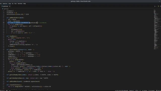Click the 'def addUsedWord(word)' line
The image size is (161, 91).
click(x=23, y=81)
